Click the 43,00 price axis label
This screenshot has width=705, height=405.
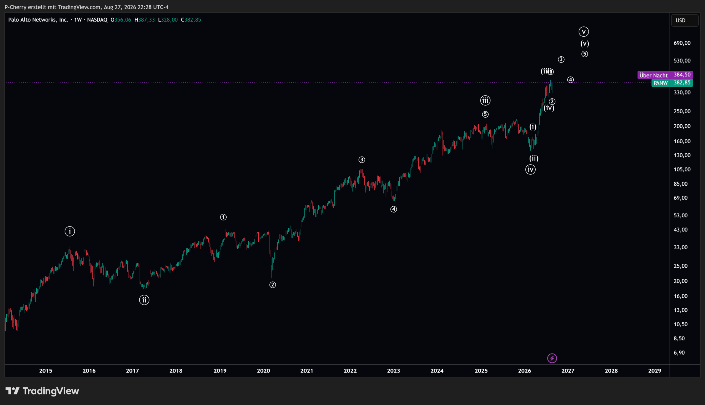pyautogui.click(x=681, y=230)
